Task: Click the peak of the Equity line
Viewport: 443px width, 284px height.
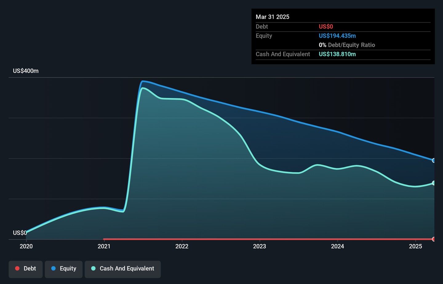Action: [142, 81]
